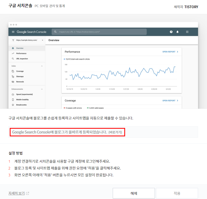
Task: Collapse the Index section chevron
Action: pyautogui.click(x=42, y=66)
